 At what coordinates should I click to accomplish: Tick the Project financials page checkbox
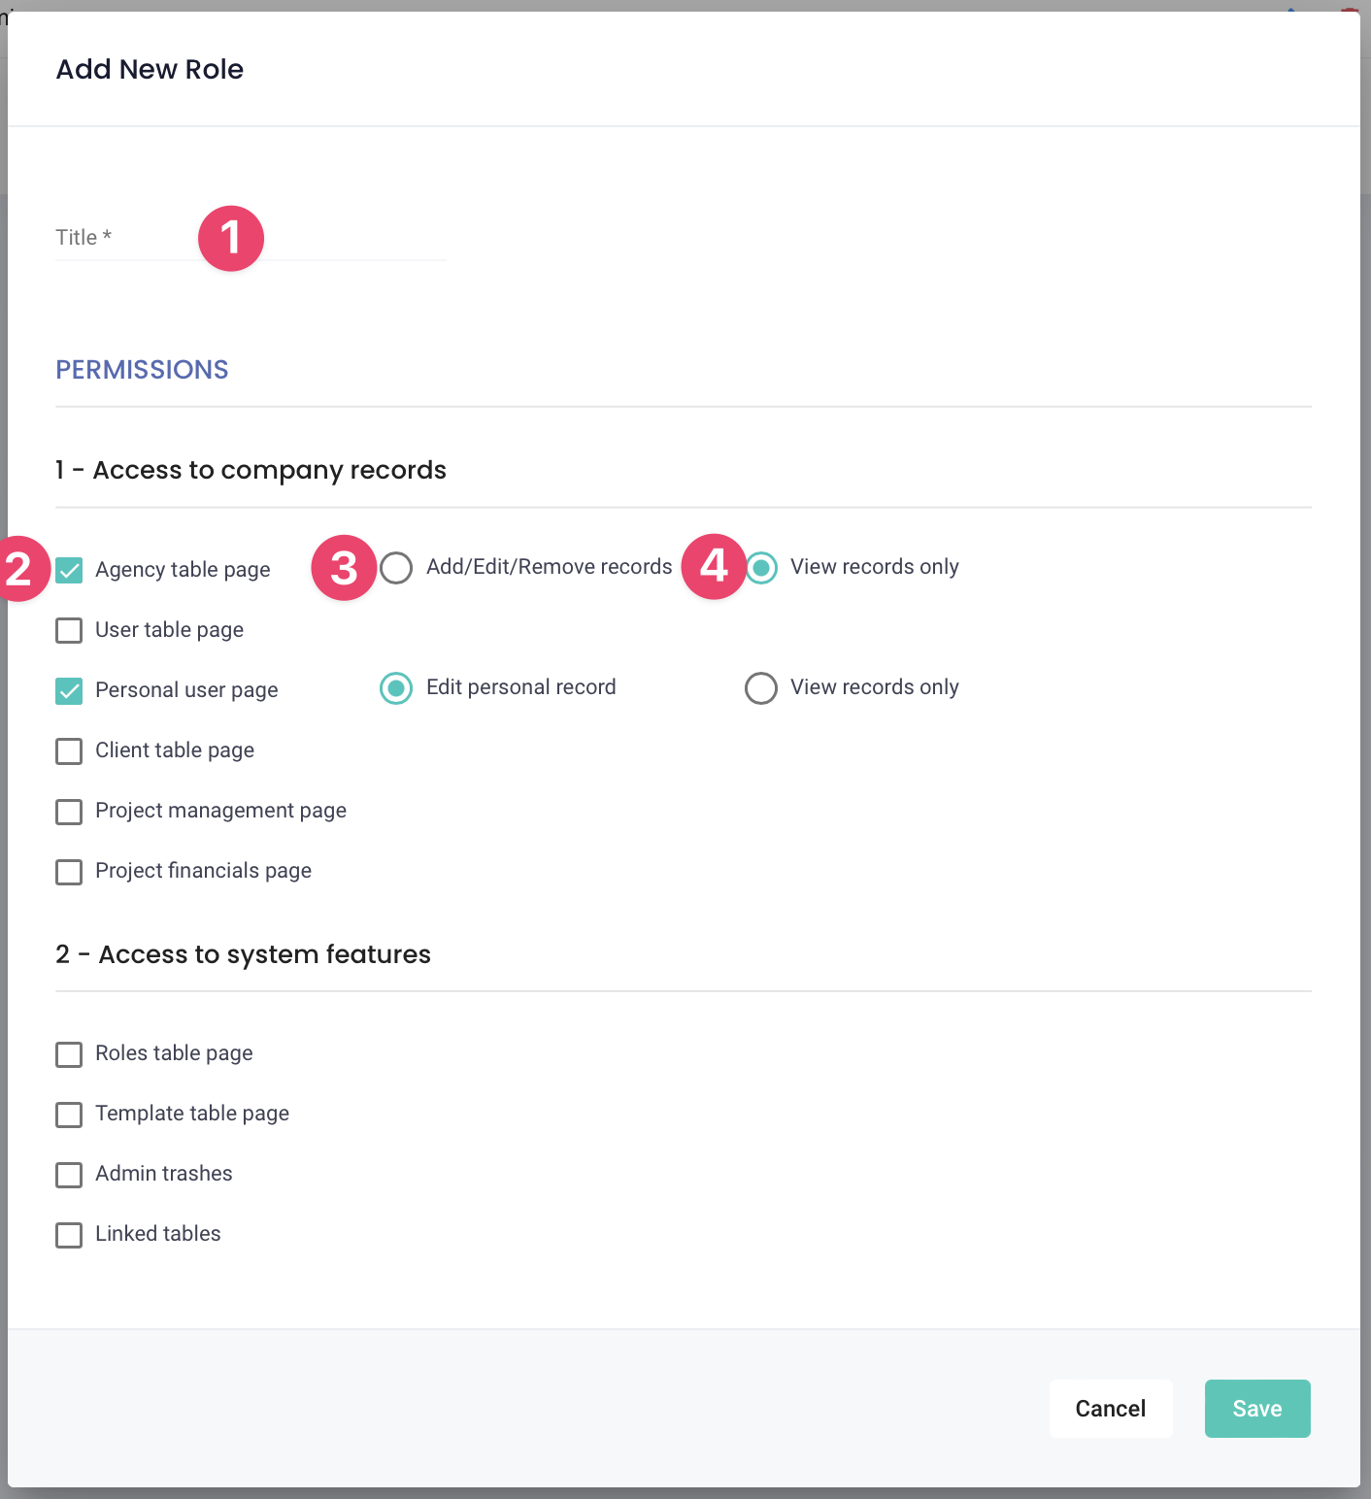(x=69, y=871)
